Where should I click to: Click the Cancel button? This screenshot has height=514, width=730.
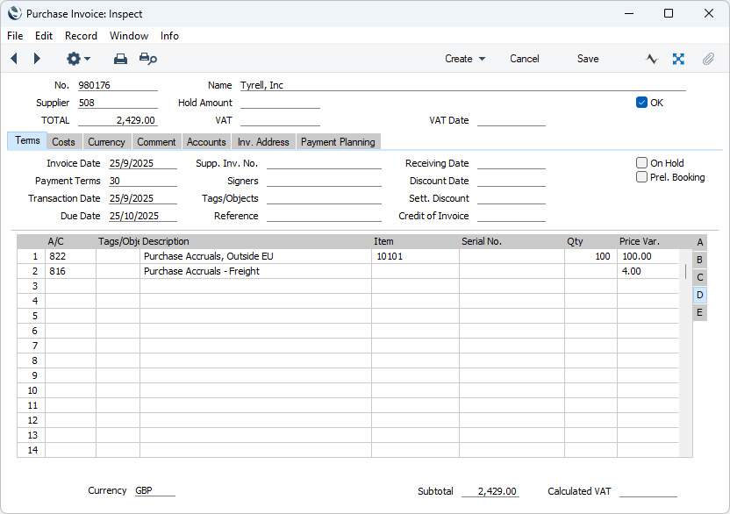point(524,59)
